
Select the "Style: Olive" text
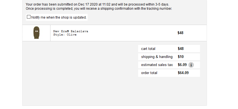(65, 35)
